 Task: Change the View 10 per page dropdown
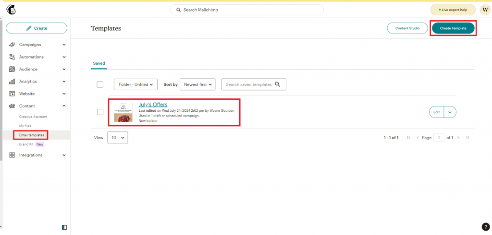(118, 138)
